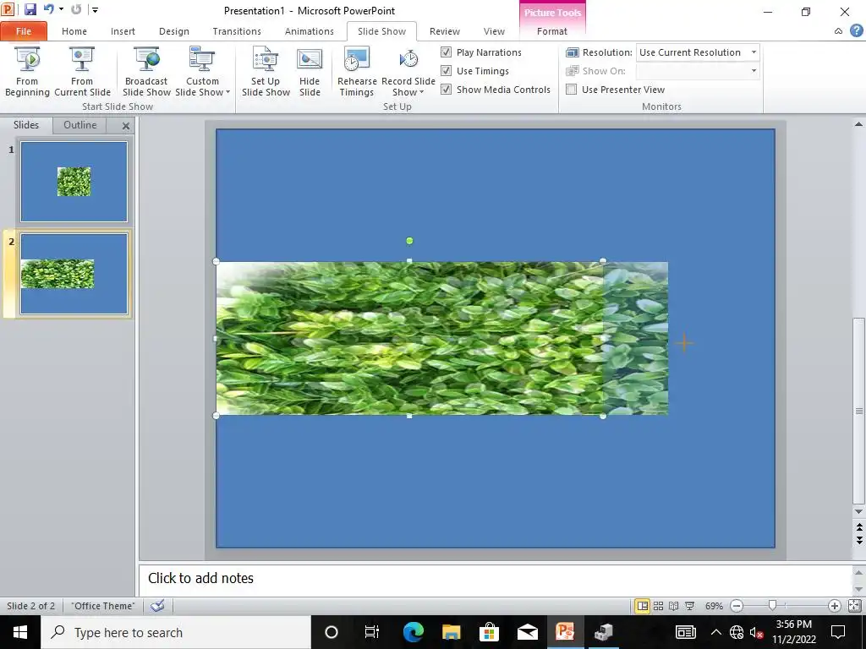This screenshot has height=649, width=866.
Task: Click the Undo button
Action: click(x=48, y=9)
